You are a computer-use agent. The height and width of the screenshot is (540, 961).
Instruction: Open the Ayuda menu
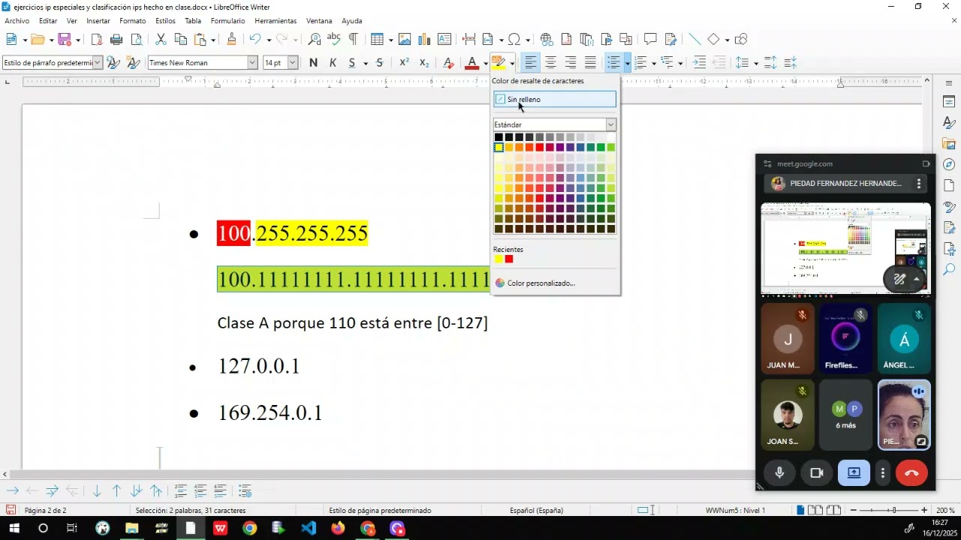[352, 21]
